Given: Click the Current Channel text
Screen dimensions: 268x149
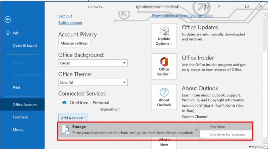Looking at the screenshot, I should point(195,117).
